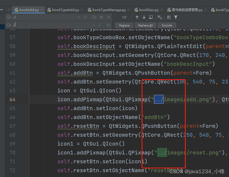Click Python file icon on bookAdd.py tab
The height and width of the screenshot is (177, 229).
click(x=16, y=10)
